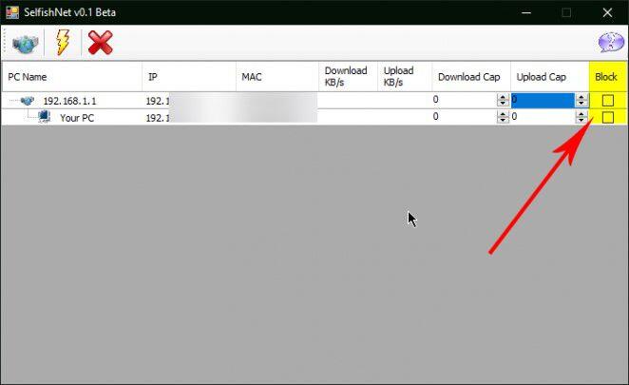The width and height of the screenshot is (629, 385).
Task: Decrease Upload Cap for 192.168.1.1 row
Action: [581, 104]
